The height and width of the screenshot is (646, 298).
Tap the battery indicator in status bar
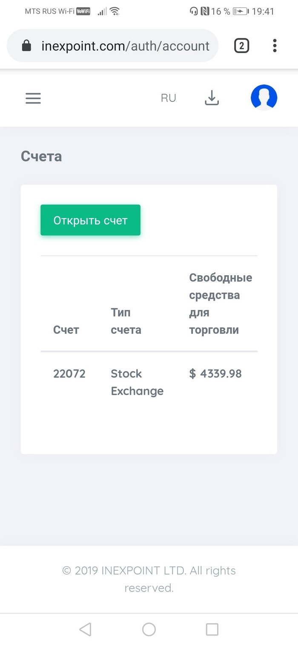click(241, 12)
